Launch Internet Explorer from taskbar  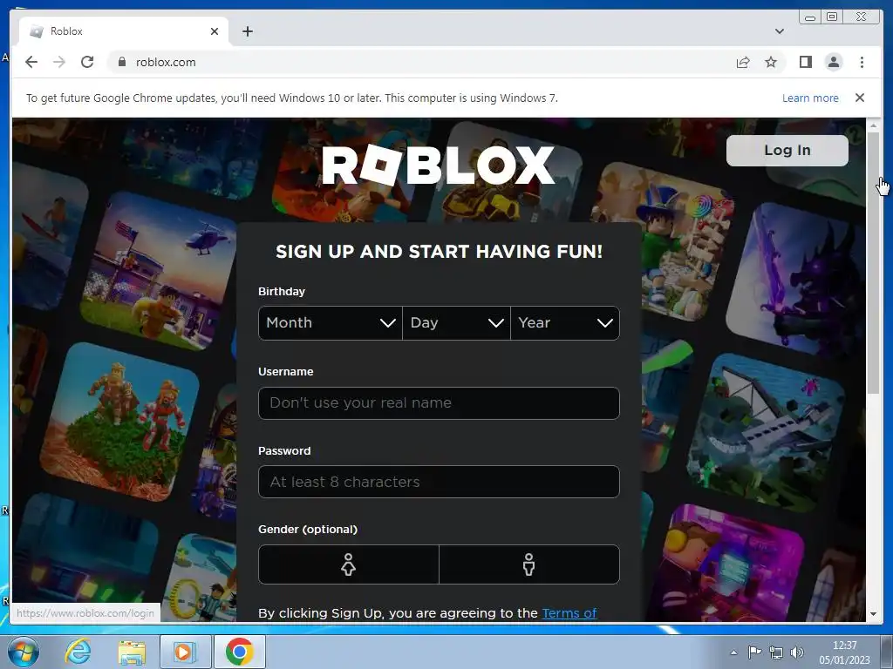coord(78,652)
